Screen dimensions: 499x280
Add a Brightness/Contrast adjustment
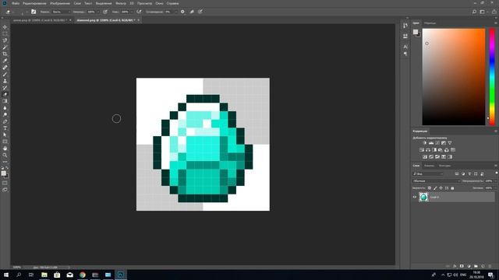[x=424, y=143]
